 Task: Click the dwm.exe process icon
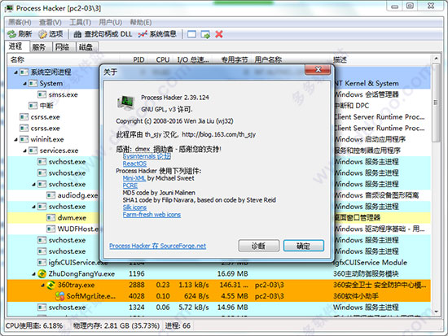(x=51, y=218)
